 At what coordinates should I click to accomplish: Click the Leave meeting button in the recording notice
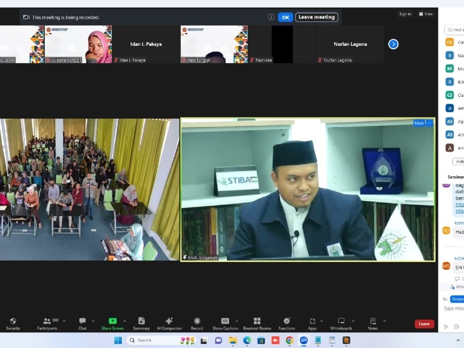click(317, 17)
